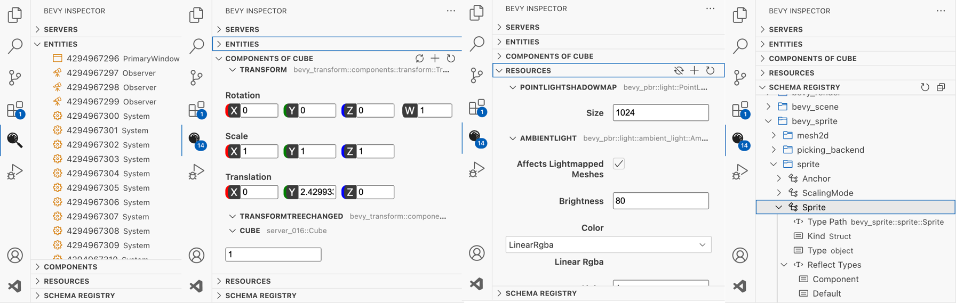Expand the mesh2d folder

coord(774,135)
